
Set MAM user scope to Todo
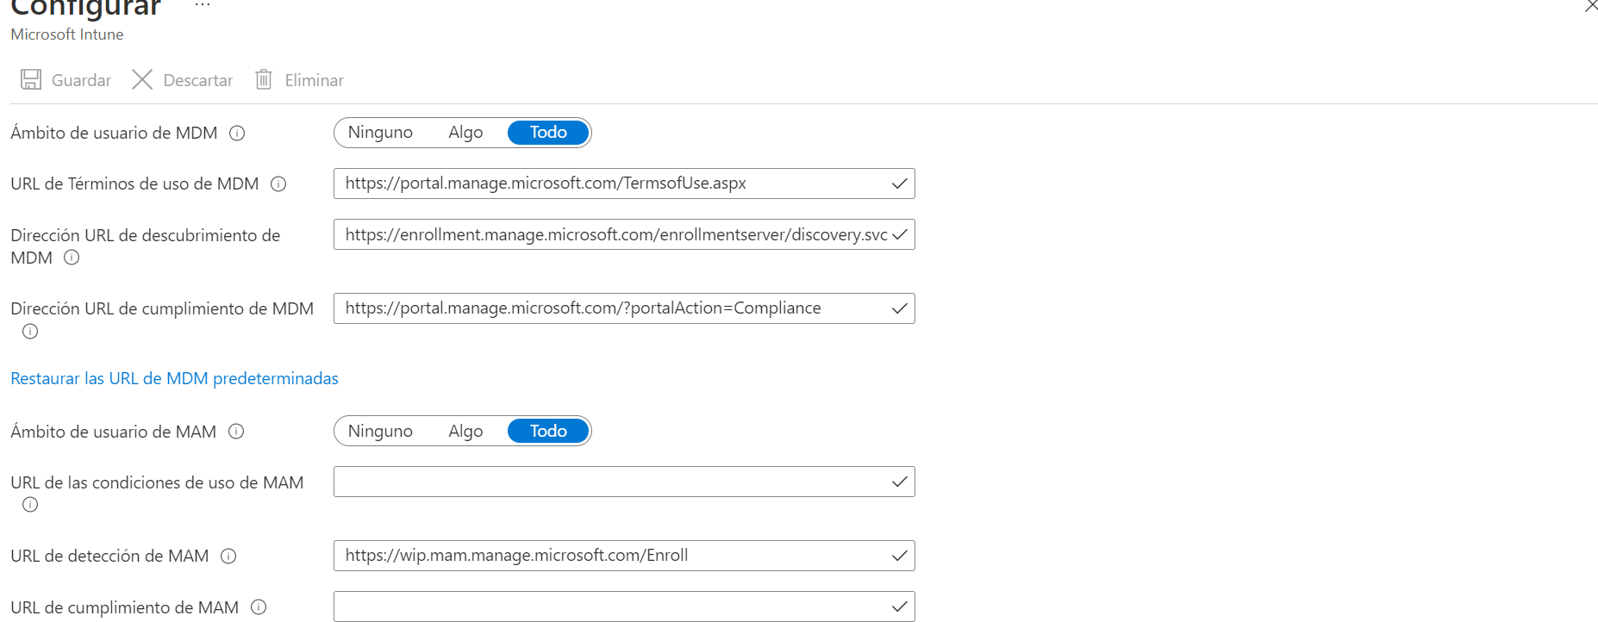tap(548, 432)
